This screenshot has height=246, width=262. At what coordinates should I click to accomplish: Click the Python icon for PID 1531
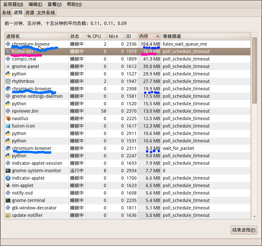coord(8,141)
